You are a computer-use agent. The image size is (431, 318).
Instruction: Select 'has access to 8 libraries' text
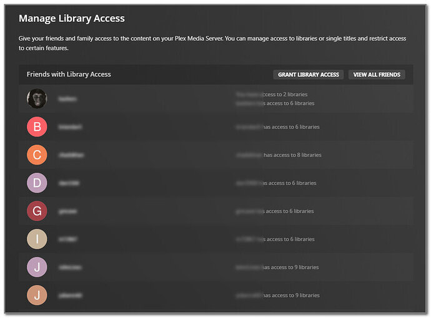(292, 155)
